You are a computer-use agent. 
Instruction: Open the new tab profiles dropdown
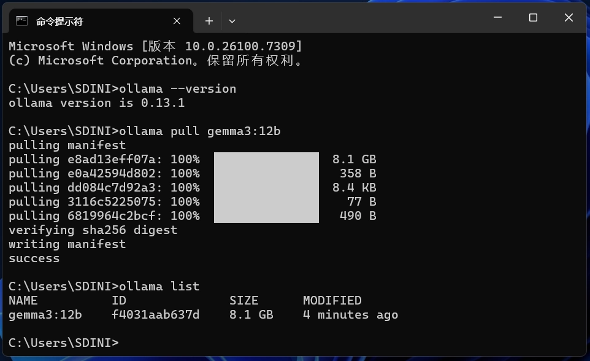coord(232,21)
